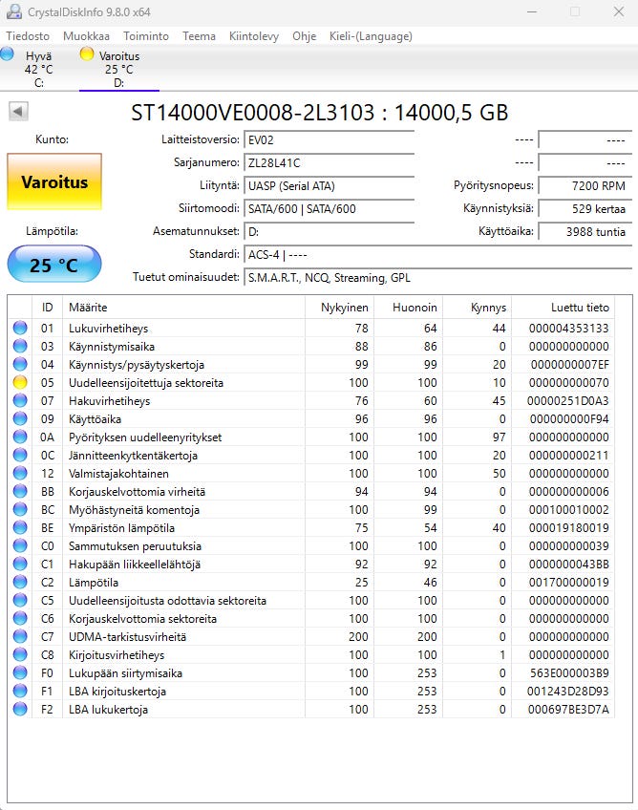This screenshot has height=810, width=638.
Task: Click raw value 000000000070 in row 05
Action: [569, 383]
